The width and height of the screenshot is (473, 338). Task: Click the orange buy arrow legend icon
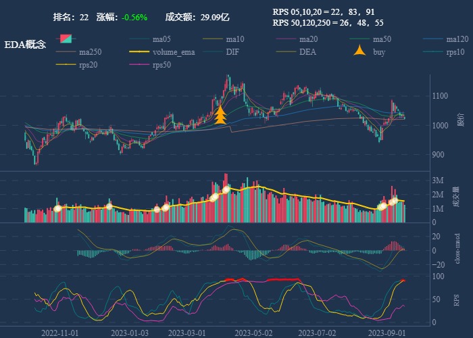(359, 51)
